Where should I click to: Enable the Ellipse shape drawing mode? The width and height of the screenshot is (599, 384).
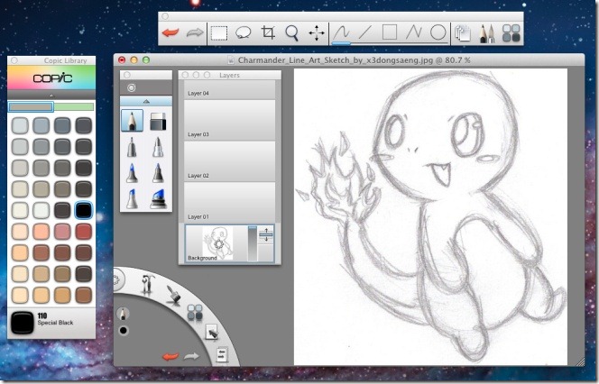pos(438,33)
